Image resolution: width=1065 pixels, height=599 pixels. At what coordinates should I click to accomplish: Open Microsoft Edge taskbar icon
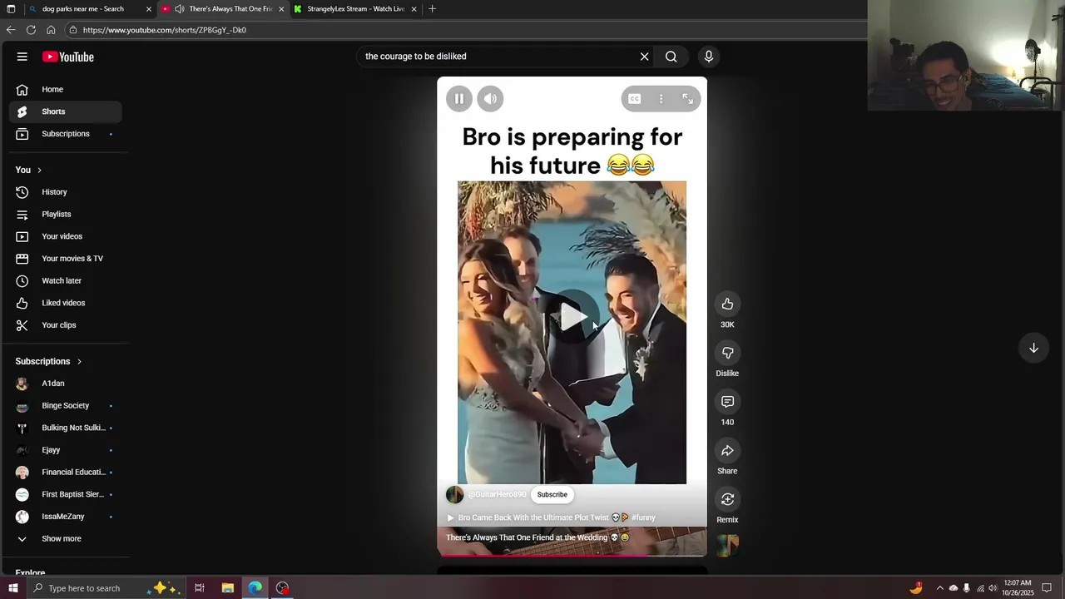tap(255, 588)
